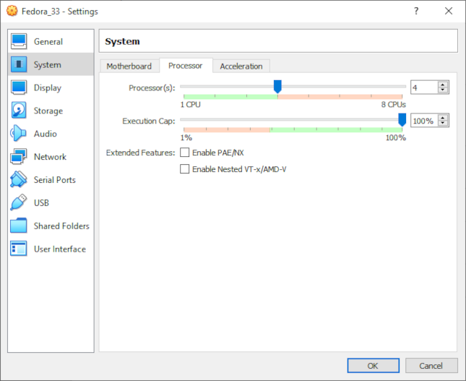Viewport: 466px width, 381px height.
Task: Select the User Interface icon
Action: point(19,249)
